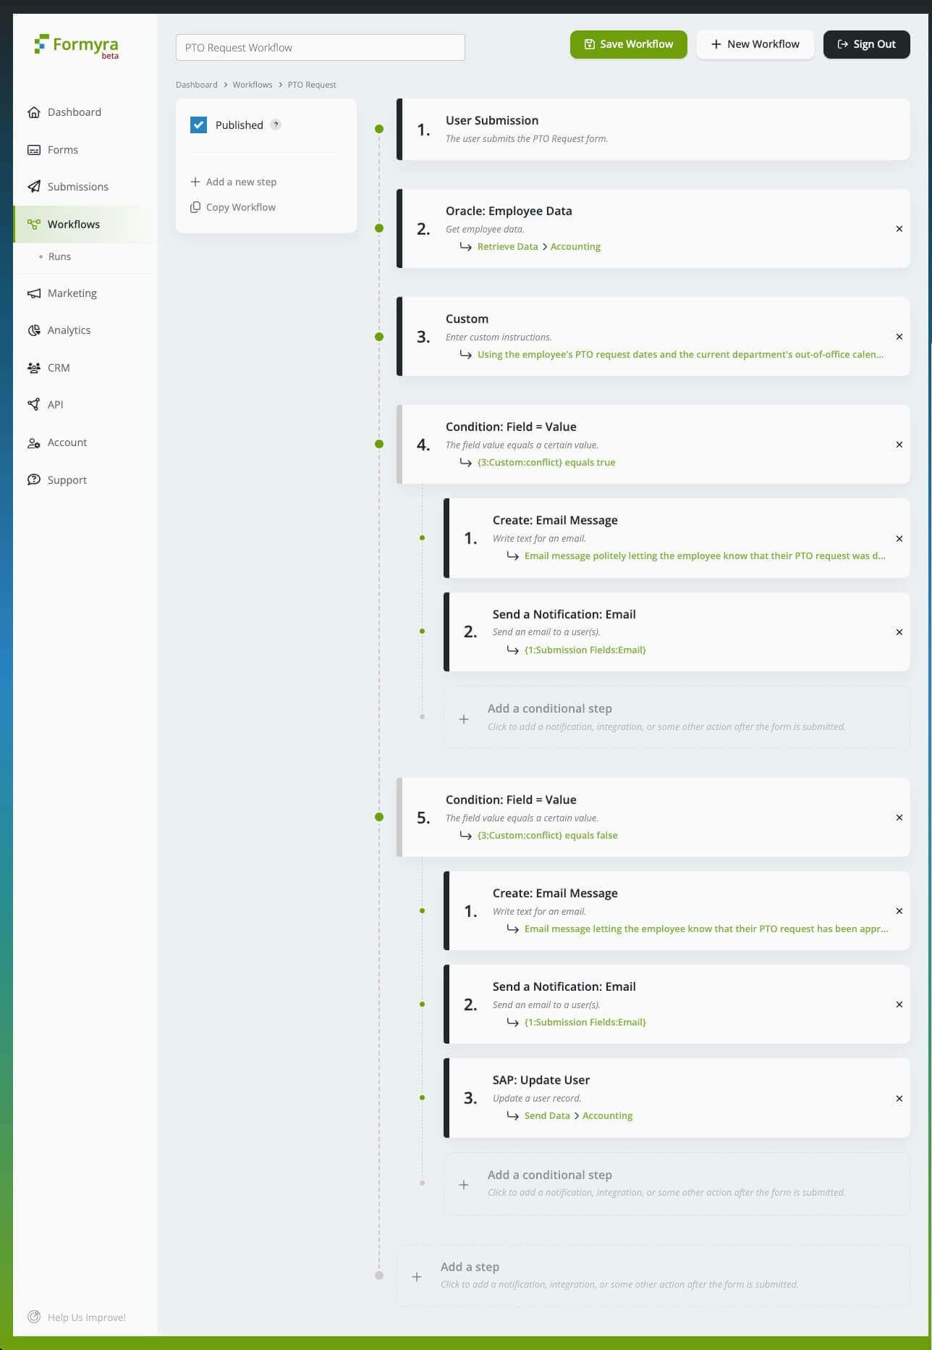
Task: Open Support chat bubble icon
Action: tap(33, 480)
